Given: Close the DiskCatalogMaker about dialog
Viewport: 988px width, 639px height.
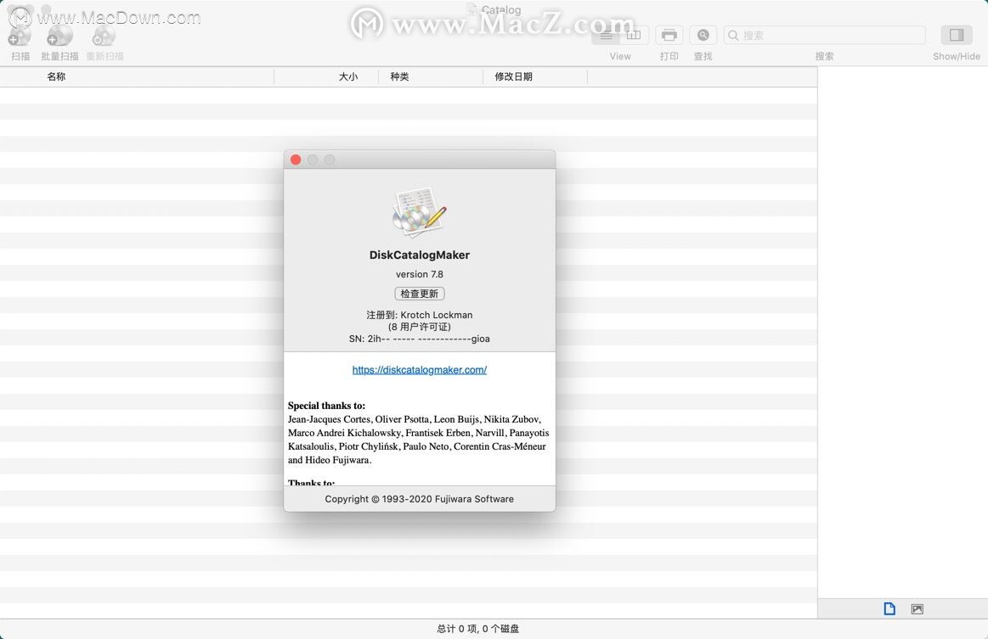Looking at the screenshot, I should tap(296, 160).
